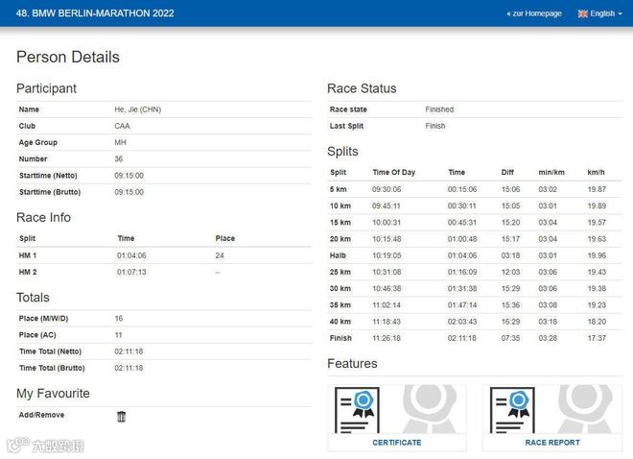This screenshot has height=459, width=633.
Task: Click the min/km column header
Action: [x=551, y=172]
